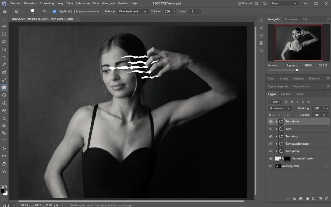Screen dimensions: 331x207
Task: Select the Rectangular Marquee tool
Action: (x=4, y=34)
